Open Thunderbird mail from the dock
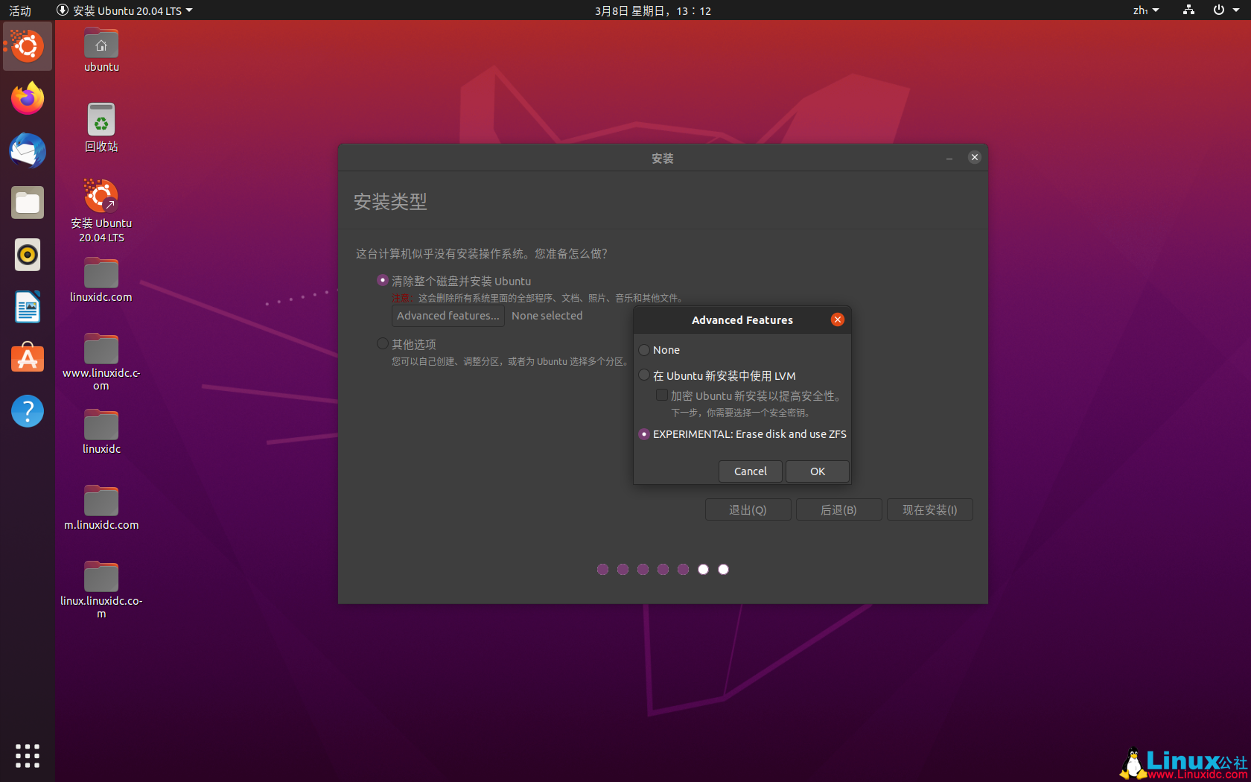This screenshot has height=782, width=1251. (27, 150)
